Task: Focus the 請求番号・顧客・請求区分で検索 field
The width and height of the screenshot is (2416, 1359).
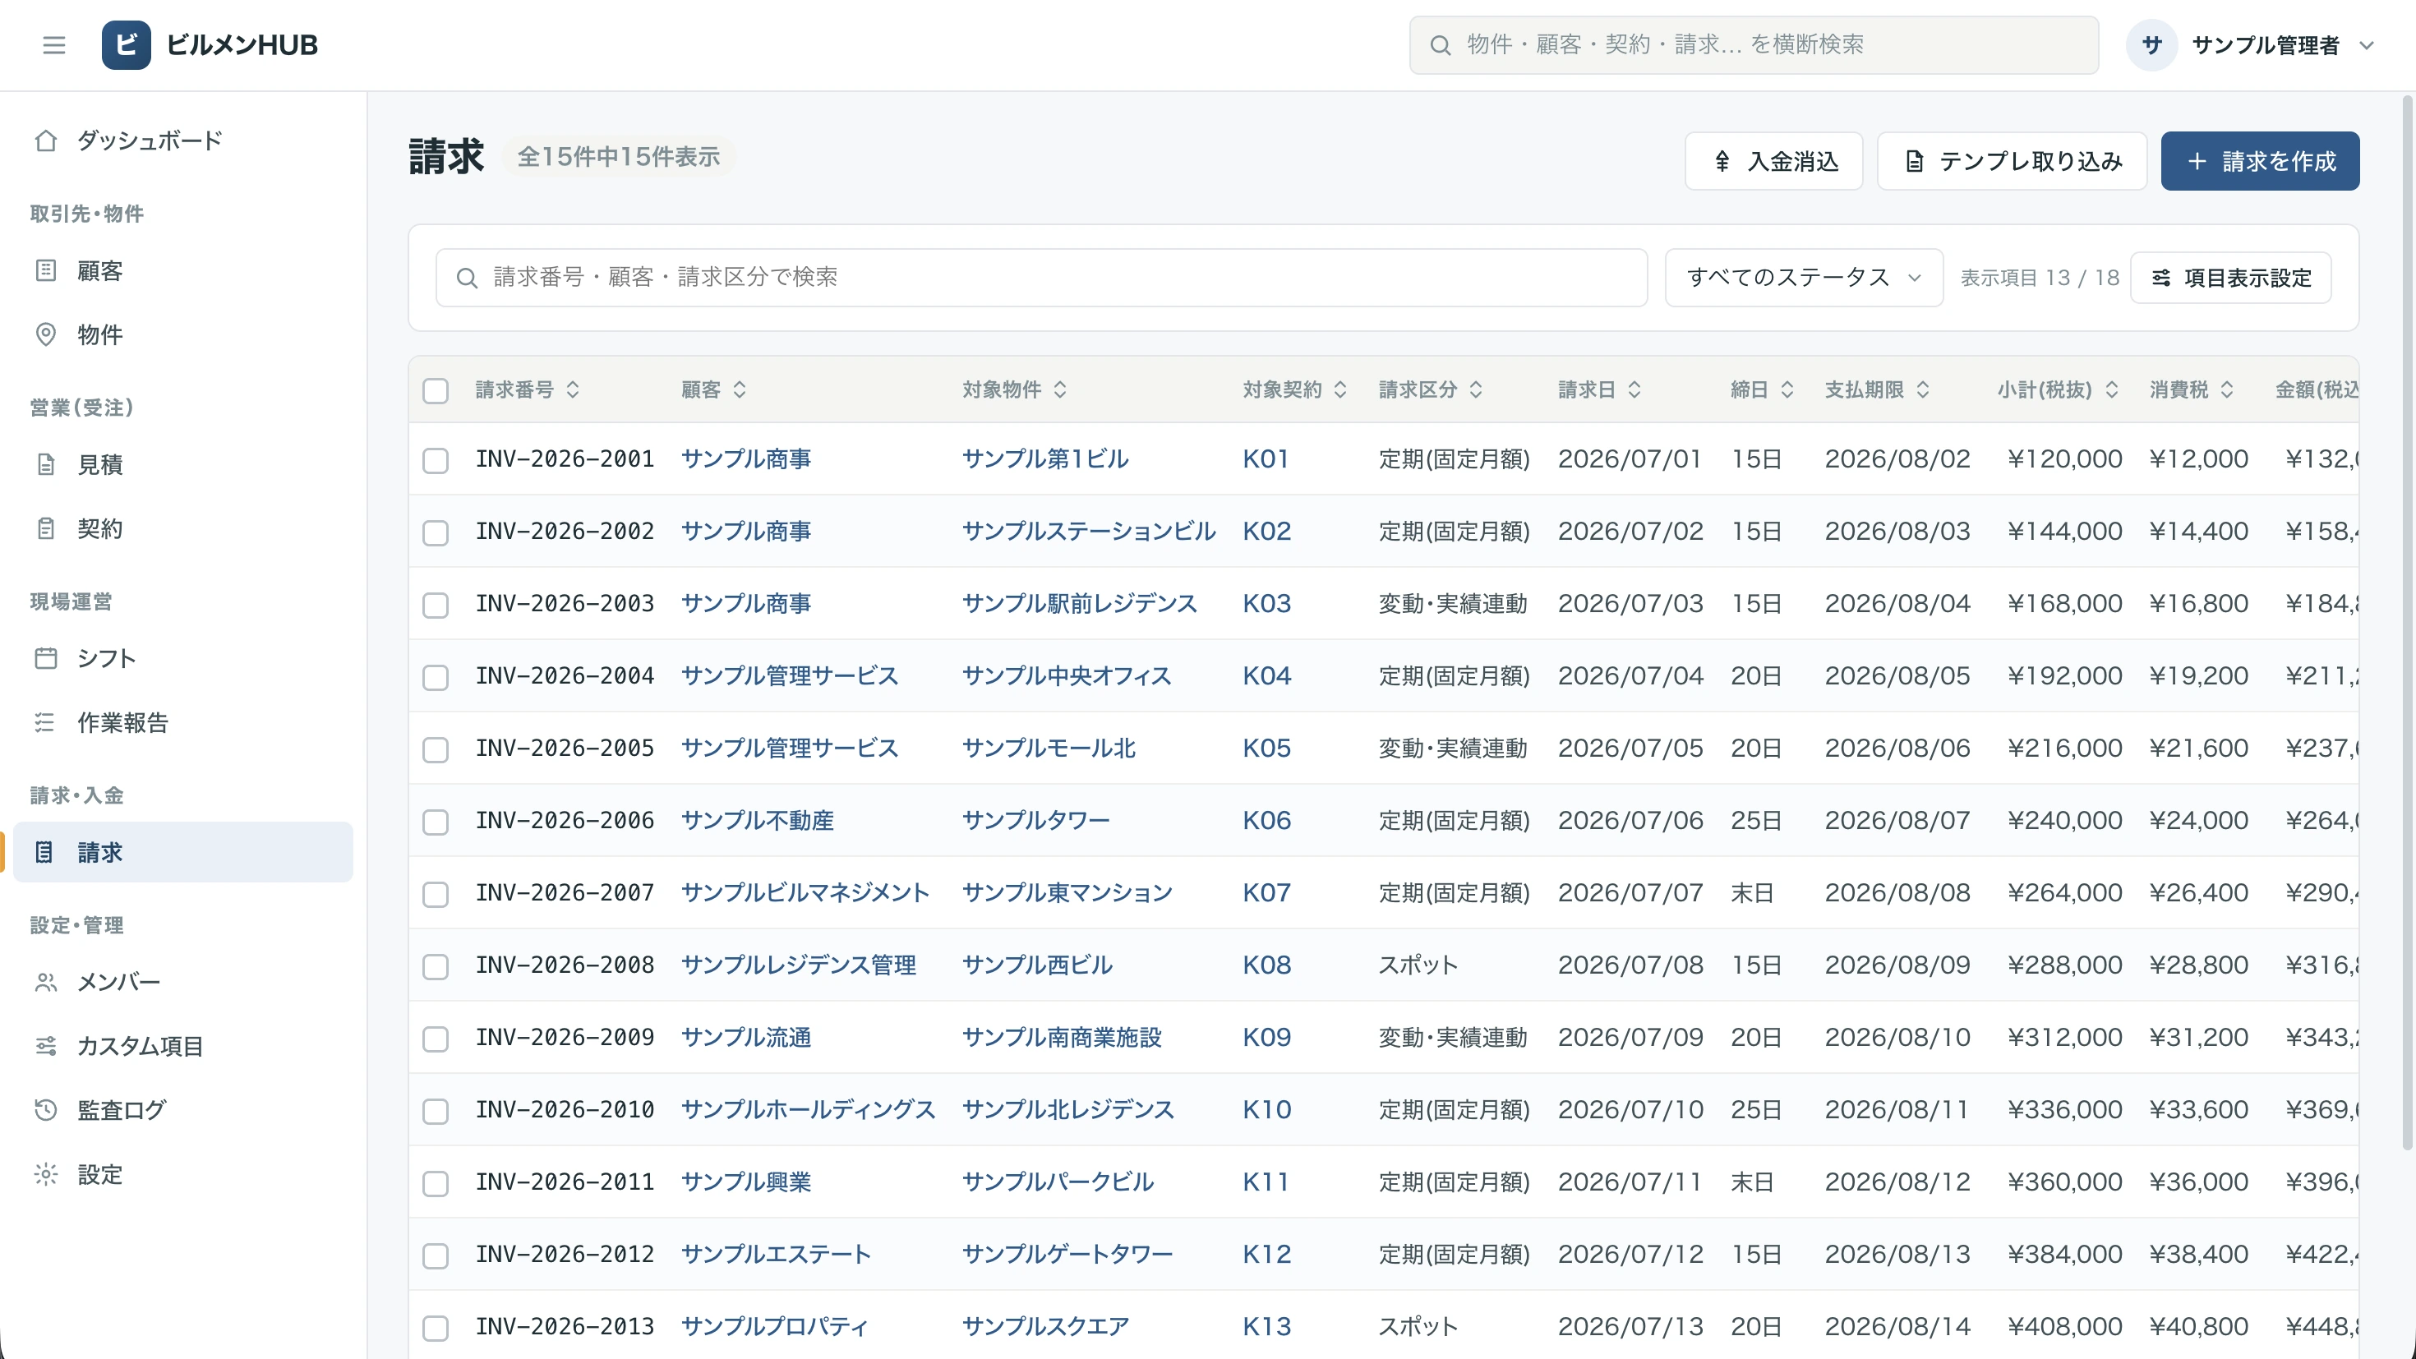Action: pos(1041,278)
